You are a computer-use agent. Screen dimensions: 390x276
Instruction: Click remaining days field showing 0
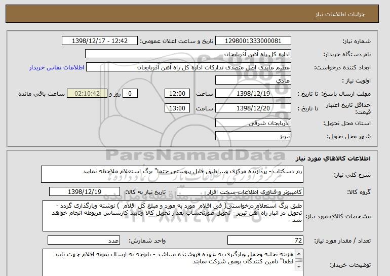point(130,94)
